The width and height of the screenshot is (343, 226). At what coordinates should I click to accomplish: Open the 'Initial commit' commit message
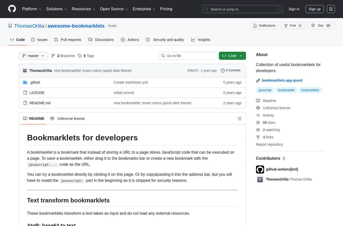click(x=124, y=93)
